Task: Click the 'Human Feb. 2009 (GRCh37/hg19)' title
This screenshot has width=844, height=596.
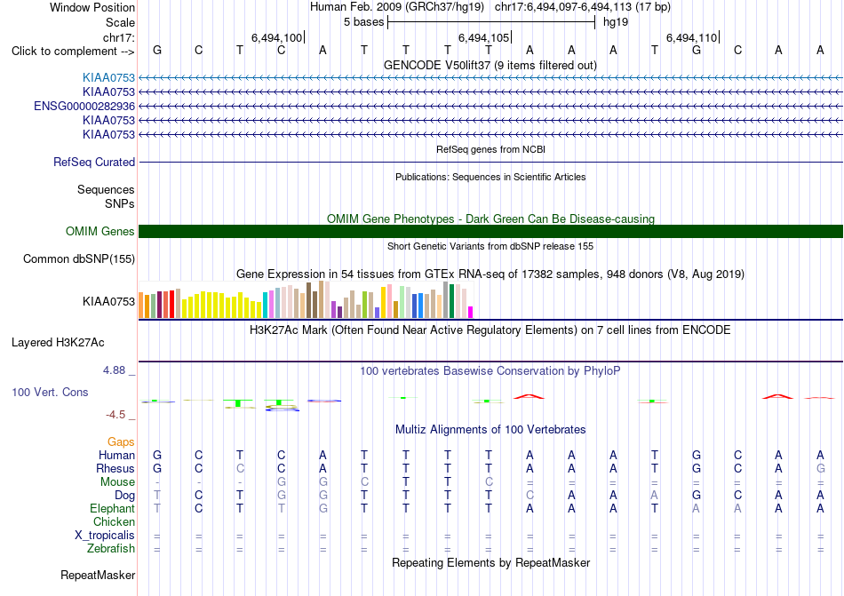Action: (397, 7)
